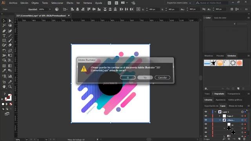
Task: Click horizontal align left icon
Action: tap(72, 9)
